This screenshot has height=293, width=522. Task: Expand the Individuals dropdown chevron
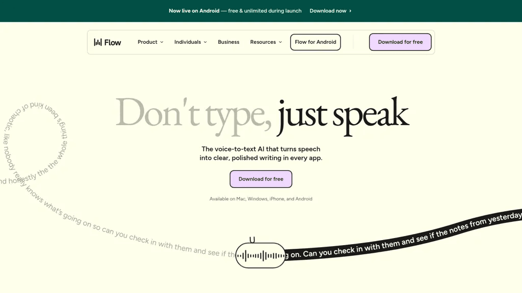pyautogui.click(x=205, y=42)
